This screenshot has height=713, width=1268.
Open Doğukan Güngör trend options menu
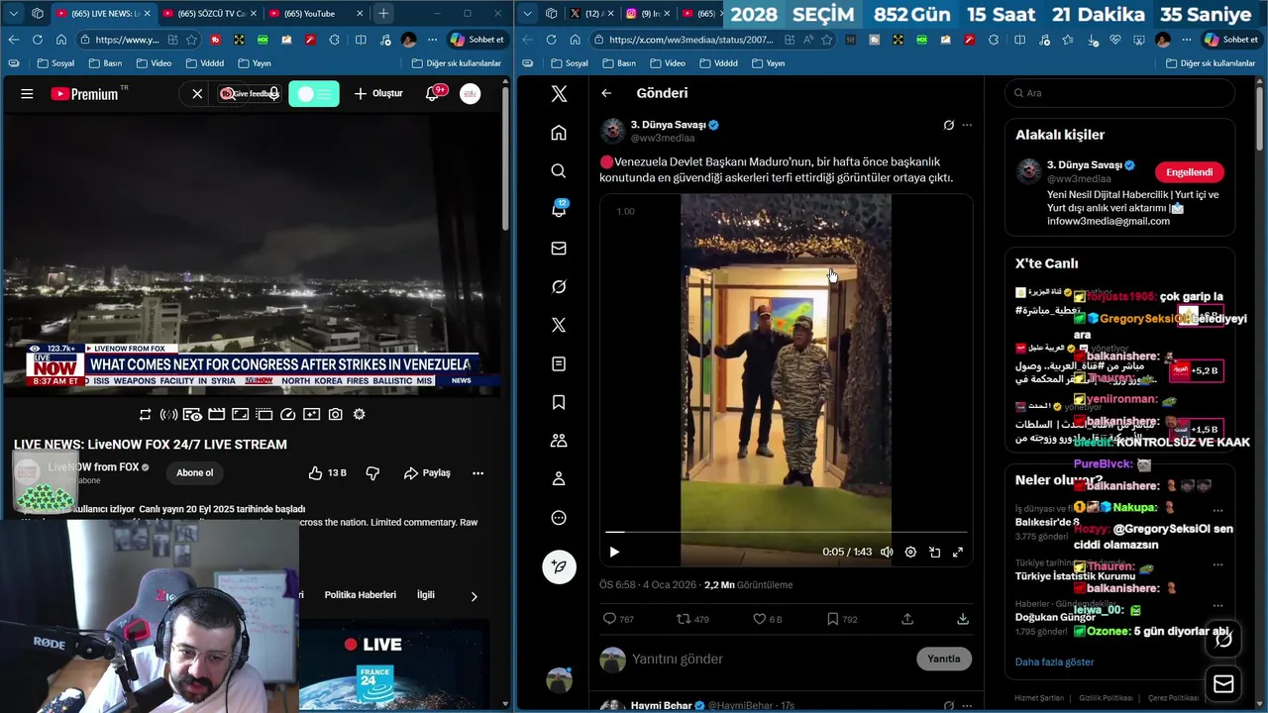point(1217,604)
